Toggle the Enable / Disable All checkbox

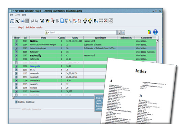pyautogui.click(x=16, y=102)
